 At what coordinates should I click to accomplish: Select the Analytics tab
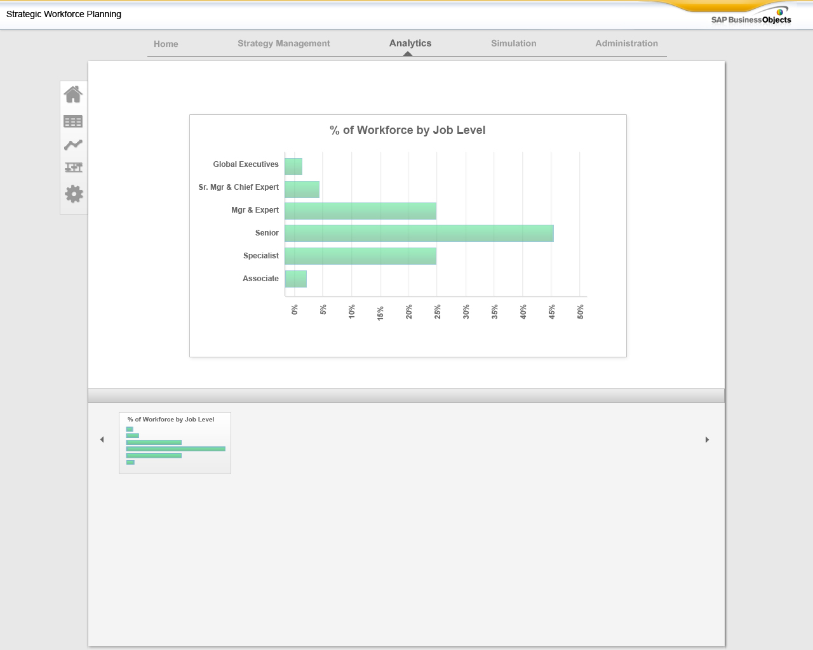point(410,43)
